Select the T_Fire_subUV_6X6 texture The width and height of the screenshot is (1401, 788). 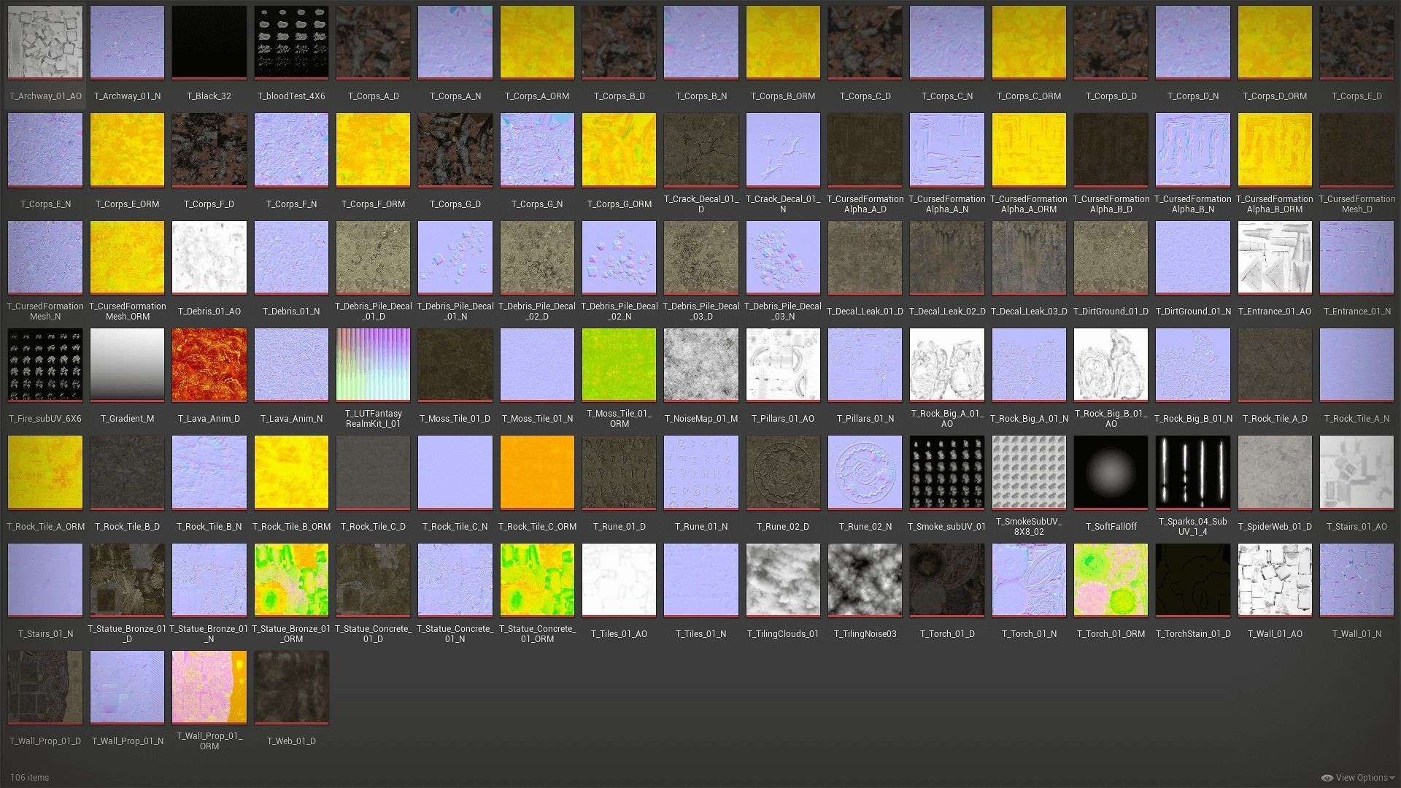point(45,365)
